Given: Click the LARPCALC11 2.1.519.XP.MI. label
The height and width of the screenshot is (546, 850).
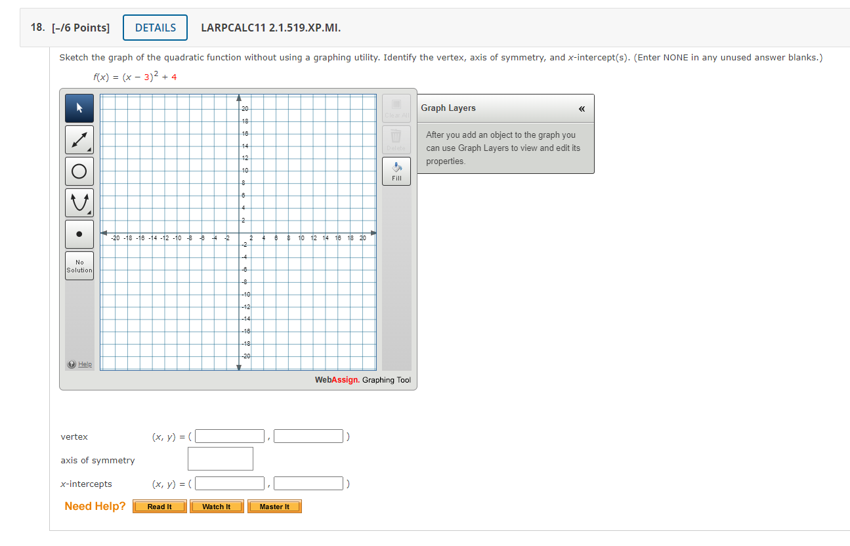Looking at the screenshot, I should pos(270,28).
